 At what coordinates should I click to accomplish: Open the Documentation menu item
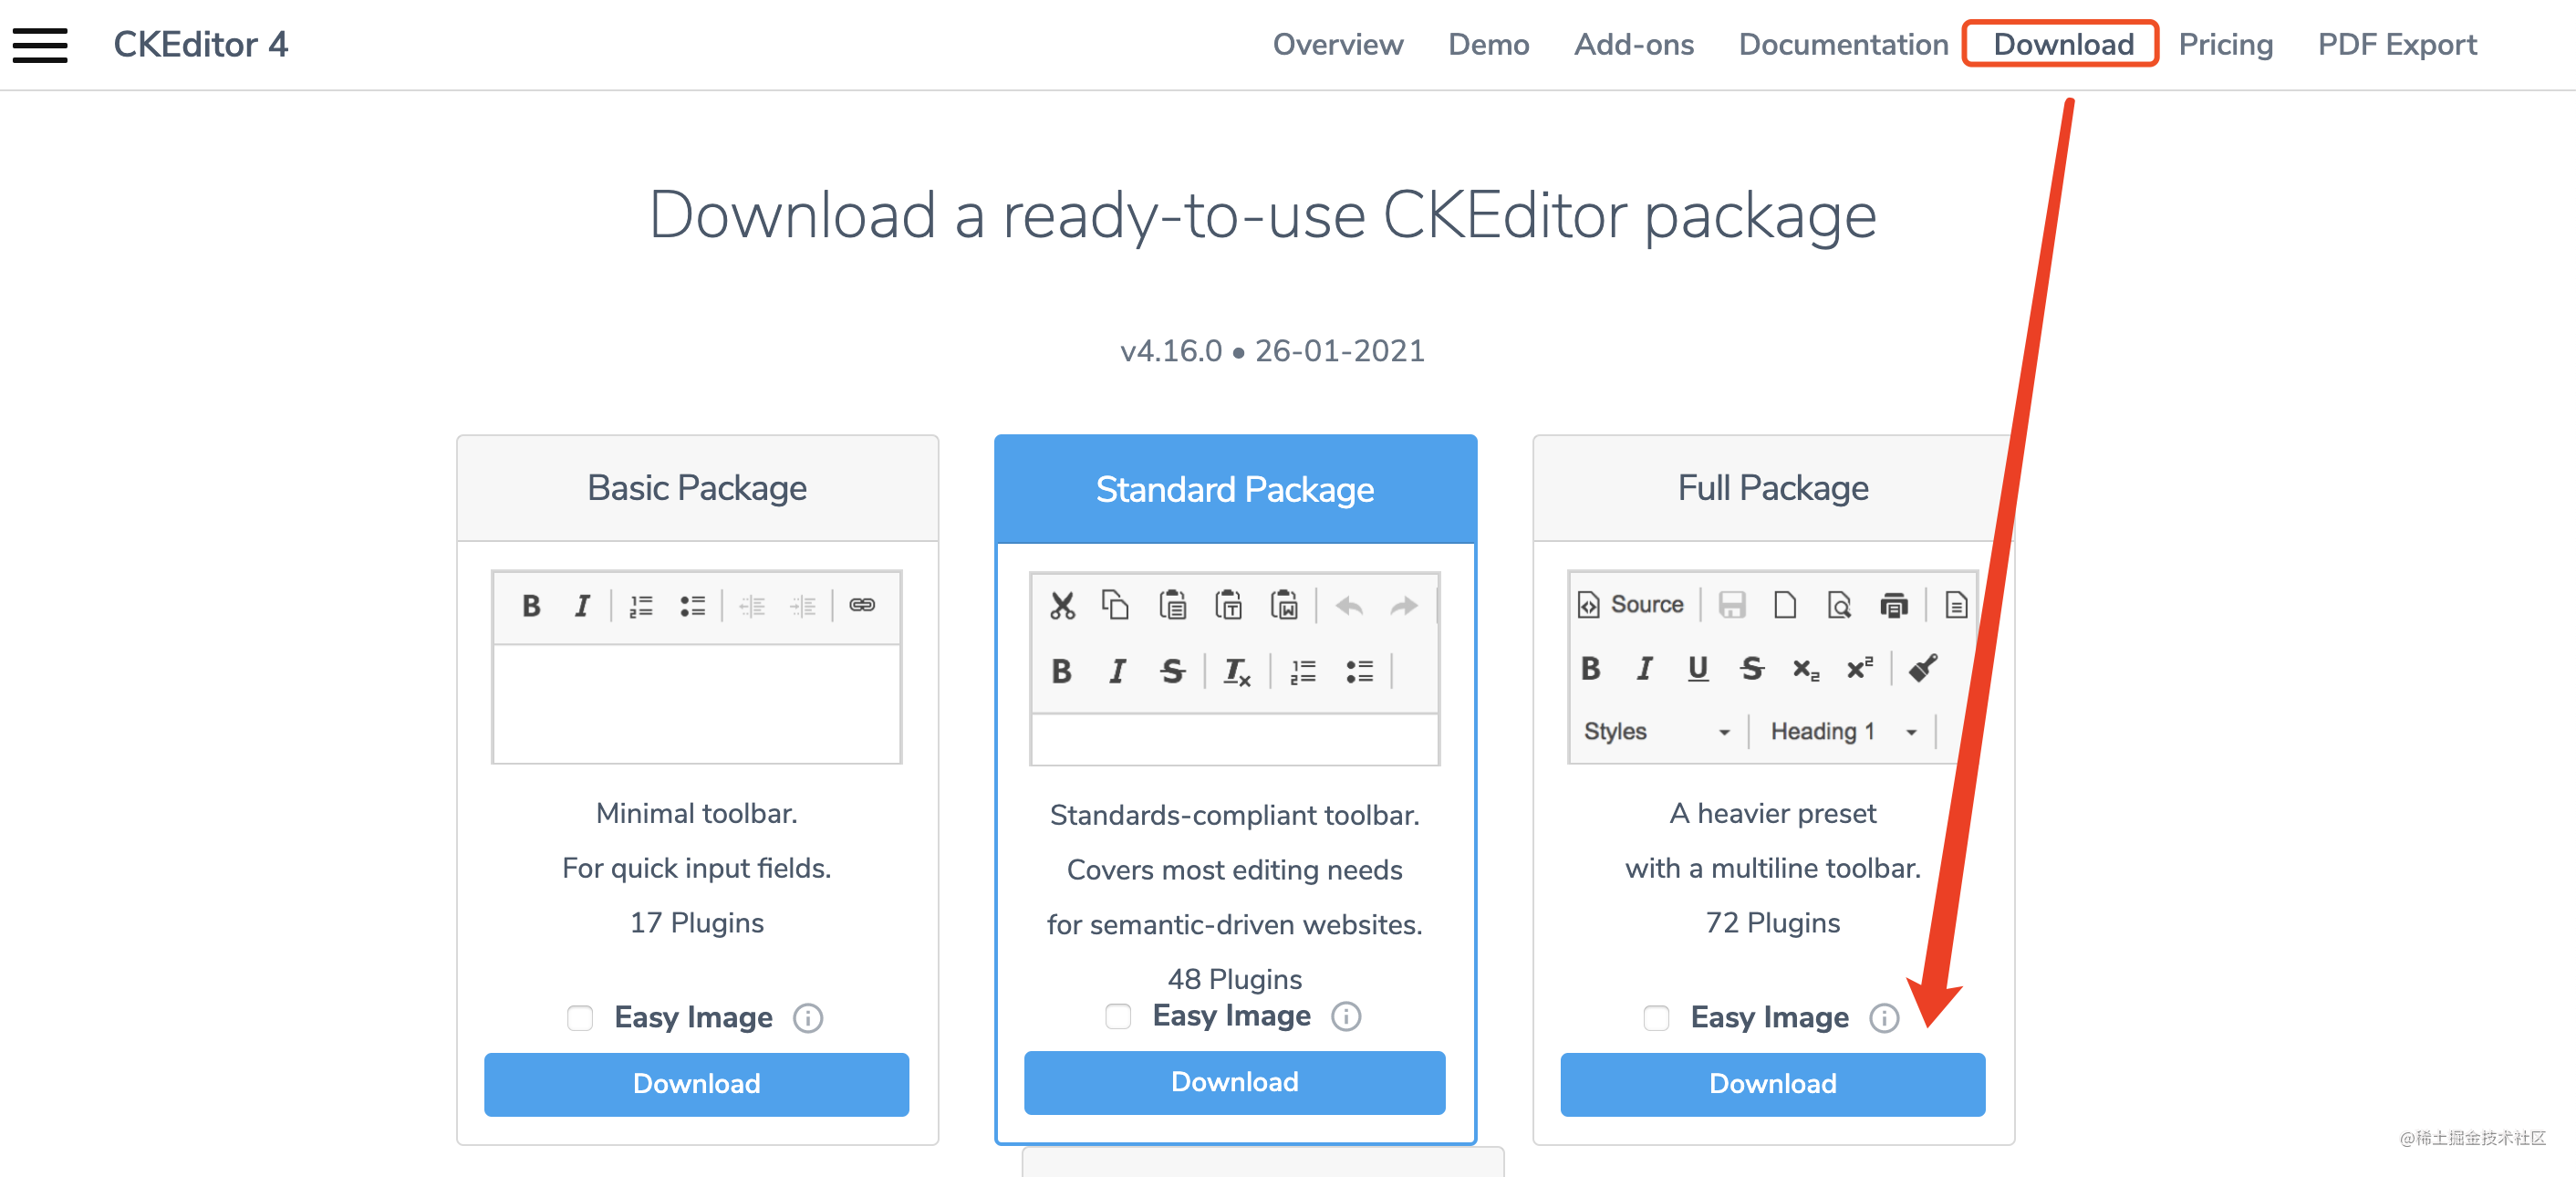point(1842,44)
